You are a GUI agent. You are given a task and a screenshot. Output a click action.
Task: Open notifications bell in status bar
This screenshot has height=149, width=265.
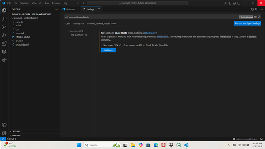pos(261,139)
